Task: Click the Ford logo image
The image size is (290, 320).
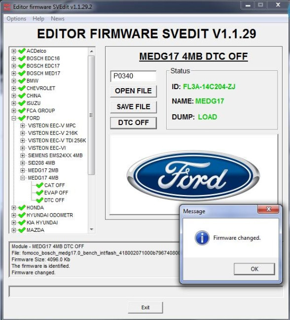Action: click(193, 176)
